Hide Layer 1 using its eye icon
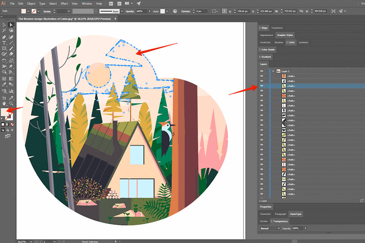 point(262,71)
